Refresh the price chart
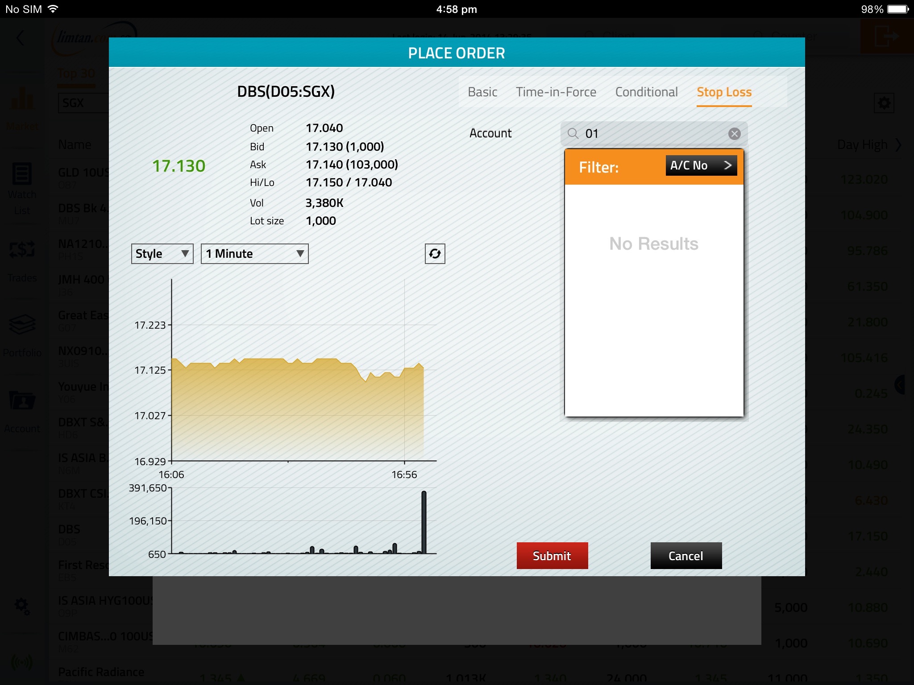Screen dimensions: 914x685 (x=435, y=254)
